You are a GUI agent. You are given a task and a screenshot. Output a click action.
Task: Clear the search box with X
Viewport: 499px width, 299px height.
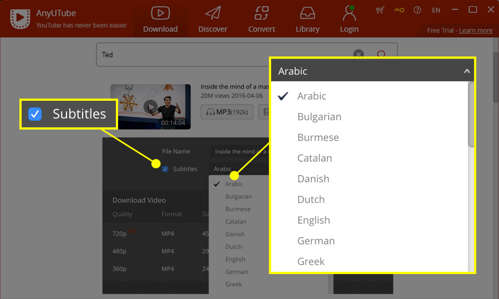coord(359,54)
